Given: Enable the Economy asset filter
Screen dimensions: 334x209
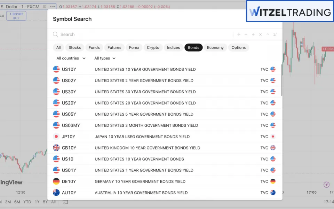Looking at the screenshot, I should [215, 47].
